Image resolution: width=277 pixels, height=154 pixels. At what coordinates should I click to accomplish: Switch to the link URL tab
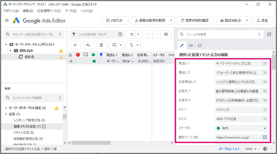pyautogui.click(x=191, y=46)
